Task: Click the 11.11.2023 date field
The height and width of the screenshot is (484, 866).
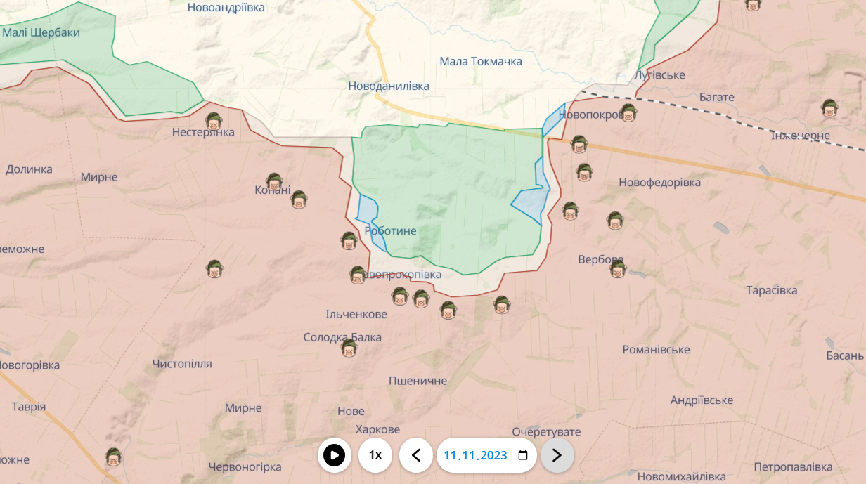Action: pos(475,455)
